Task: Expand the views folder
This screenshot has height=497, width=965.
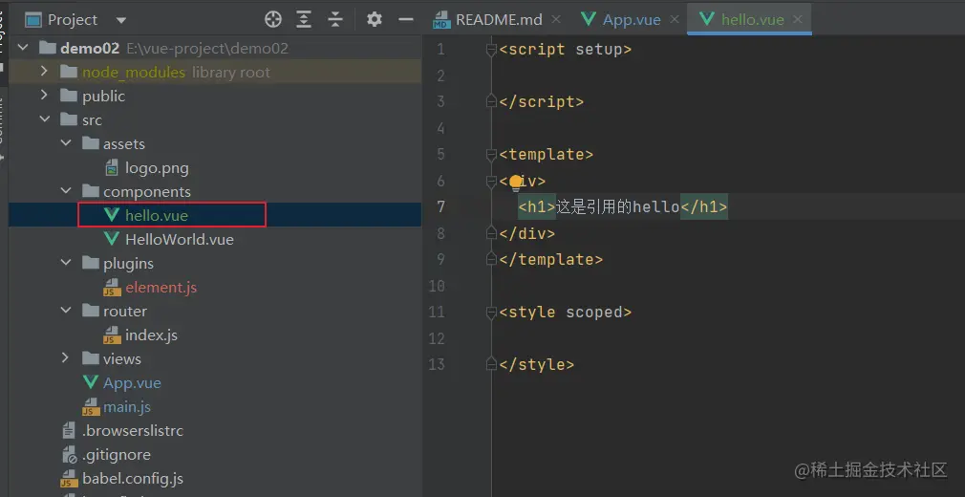Action: [65, 358]
